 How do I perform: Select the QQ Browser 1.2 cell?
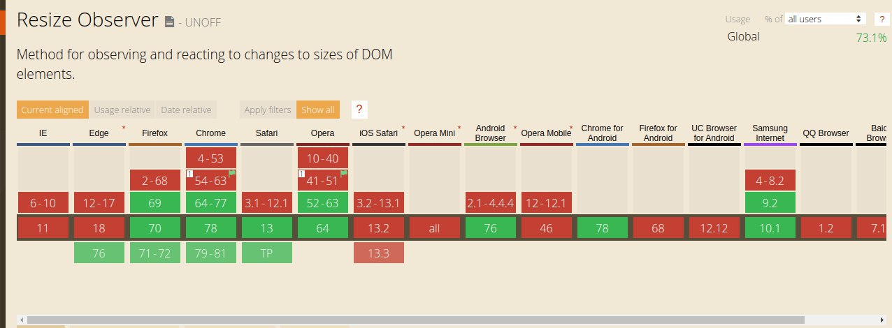[x=826, y=228]
